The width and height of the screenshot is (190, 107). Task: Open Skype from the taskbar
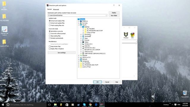point(84,105)
